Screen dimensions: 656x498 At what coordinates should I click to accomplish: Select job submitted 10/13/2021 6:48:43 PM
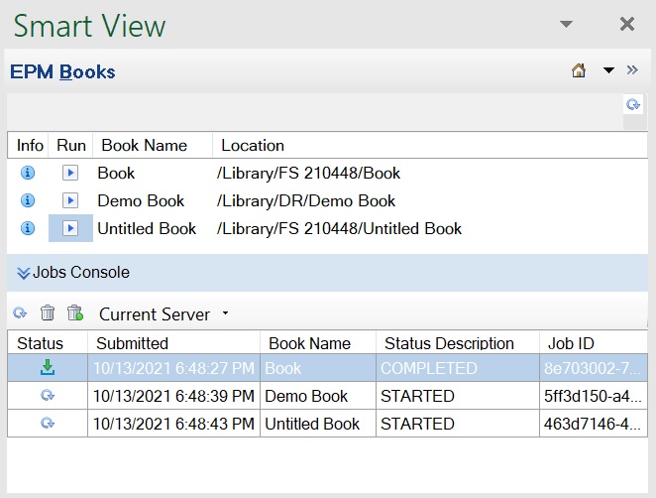(x=173, y=424)
